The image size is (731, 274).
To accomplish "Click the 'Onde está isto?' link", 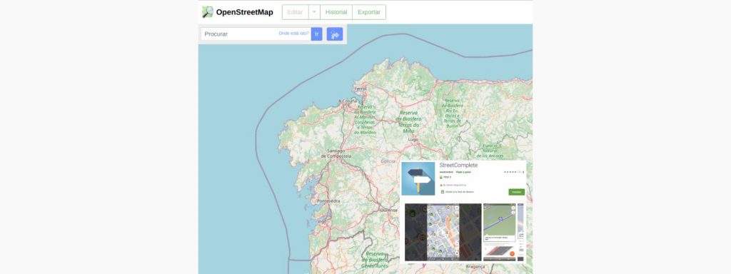I will point(293,34).
